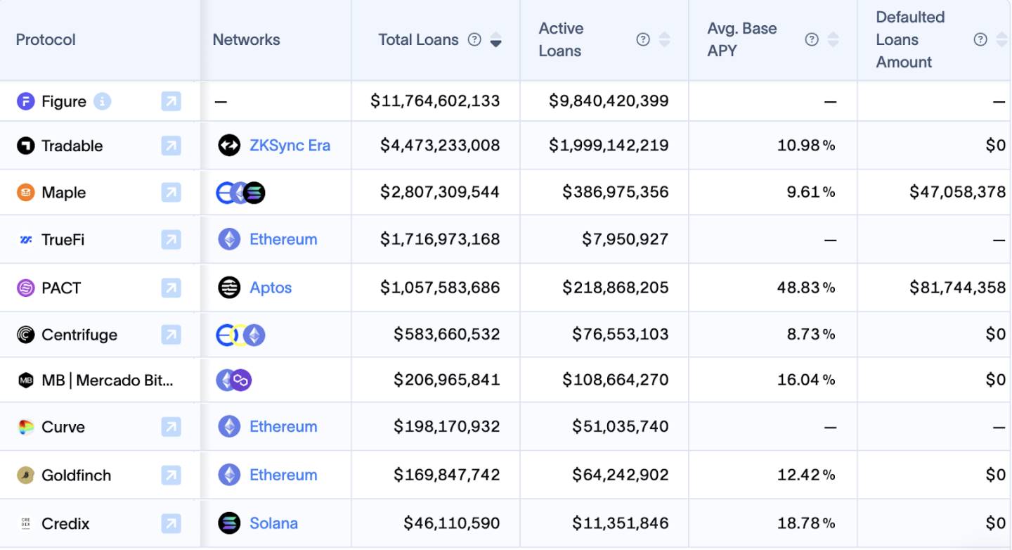The height and width of the screenshot is (550, 1012).
Task: Sort table by Total Loans arrows
Action: click(495, 39)
